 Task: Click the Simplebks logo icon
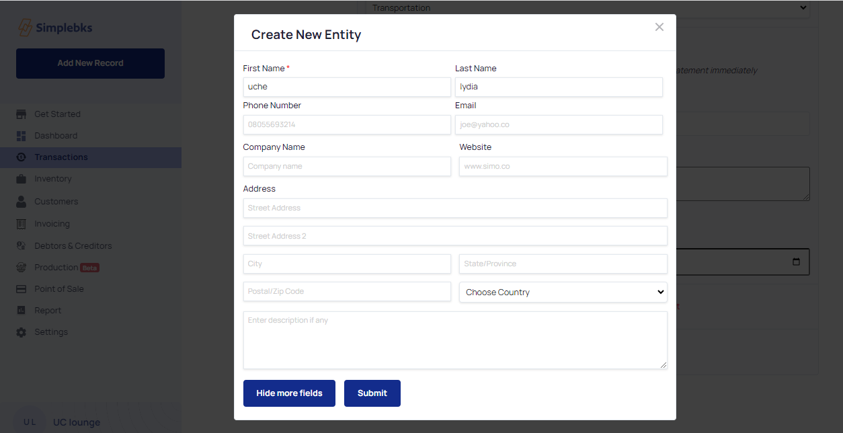25,28
